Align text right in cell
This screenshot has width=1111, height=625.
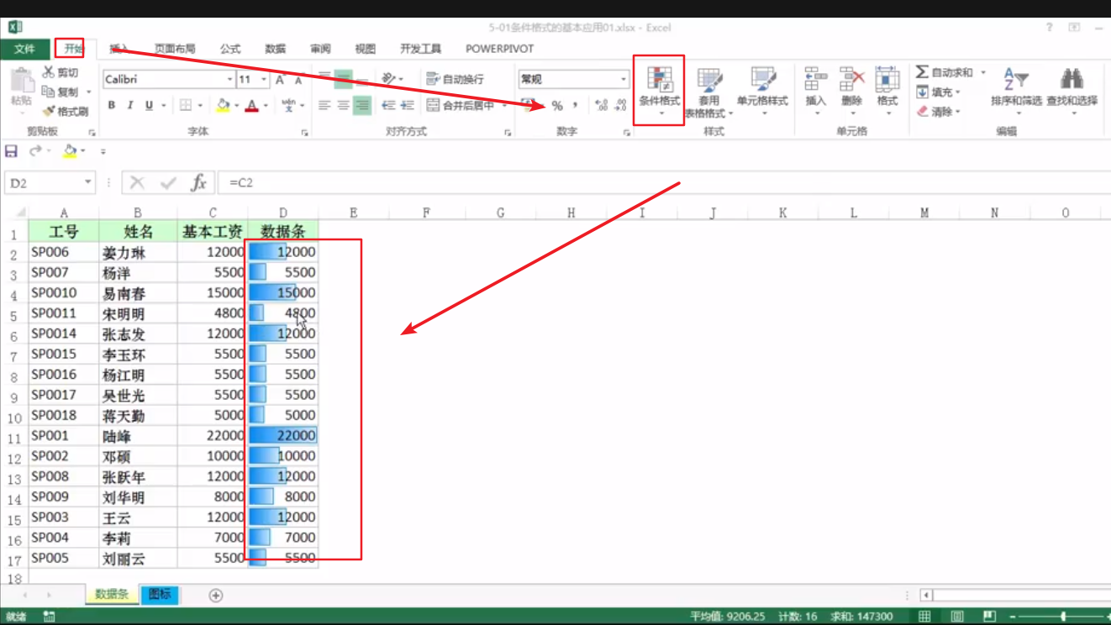(362, 106)
